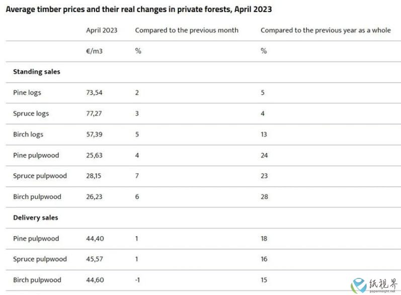
Task: Click the Pine logs row label
Action: pyautogui.click(x=27, y=93)
